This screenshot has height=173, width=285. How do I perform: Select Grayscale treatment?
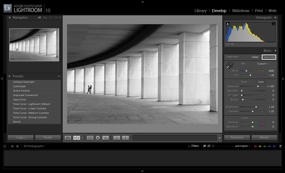point(269,57)
